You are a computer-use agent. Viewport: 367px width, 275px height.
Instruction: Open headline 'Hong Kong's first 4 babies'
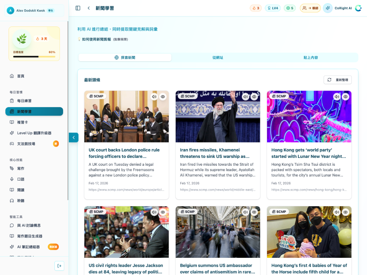click(309, 269)
